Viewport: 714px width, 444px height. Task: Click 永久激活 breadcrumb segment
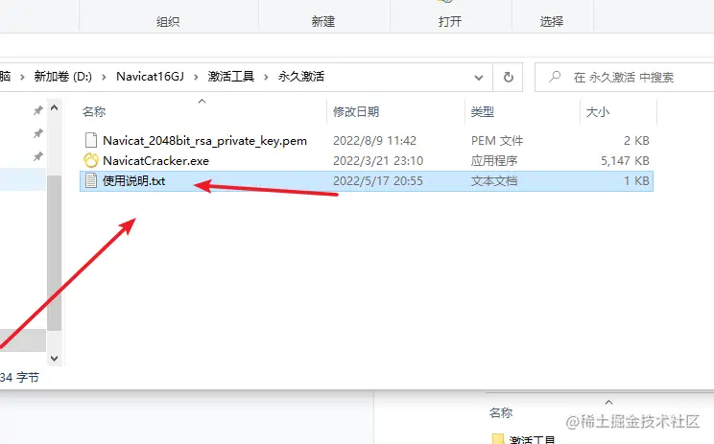[301, 77]
